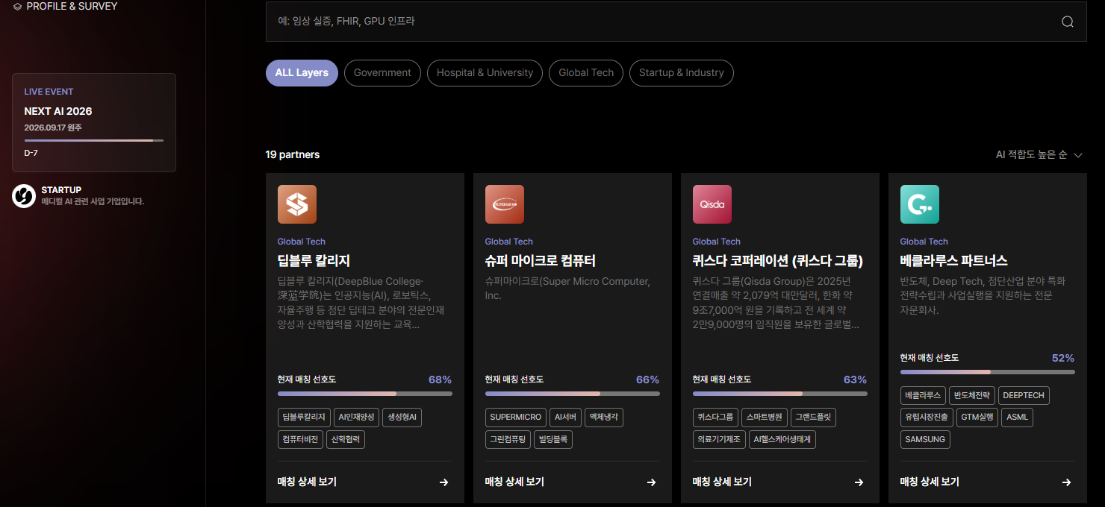Open the 딥블루 칼리지 logo thumbnail
Image resolution: width=1105 pixels, height=507 pixels.
pos(297,204)
